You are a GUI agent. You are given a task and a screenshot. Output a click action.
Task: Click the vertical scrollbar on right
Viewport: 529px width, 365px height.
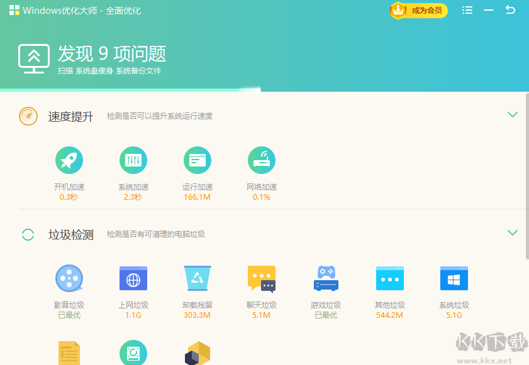[x=526, y=176]
